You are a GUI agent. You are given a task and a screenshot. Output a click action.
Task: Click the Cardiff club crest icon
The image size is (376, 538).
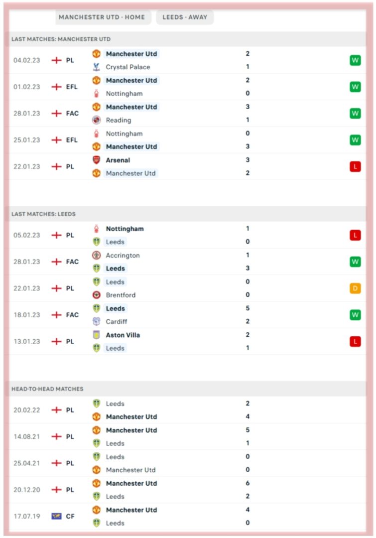tap(96, 321)
